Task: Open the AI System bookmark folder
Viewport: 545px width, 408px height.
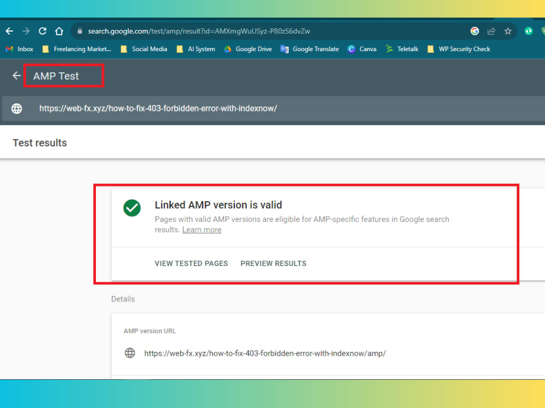Action: (196, 49)
